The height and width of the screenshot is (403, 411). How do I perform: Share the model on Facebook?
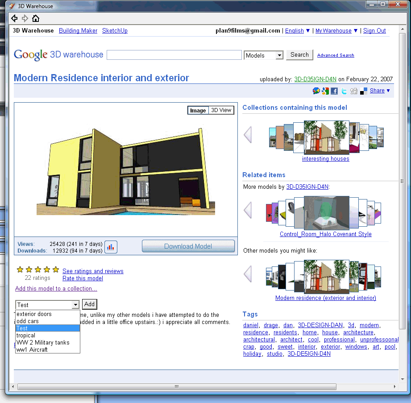(x=334, y=91)
